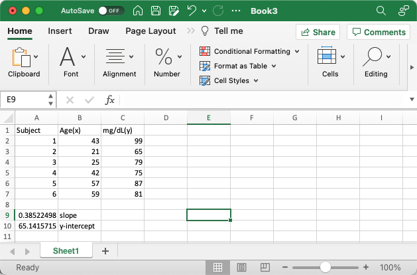Click the Save icon

[x=155, y=11]
